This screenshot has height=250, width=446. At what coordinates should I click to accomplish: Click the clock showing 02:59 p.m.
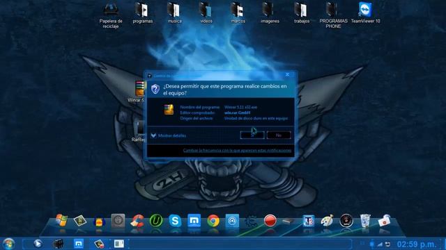coord(417,244)
